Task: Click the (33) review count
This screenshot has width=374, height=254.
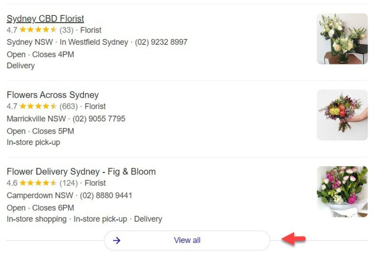Action: coord(66,30)
